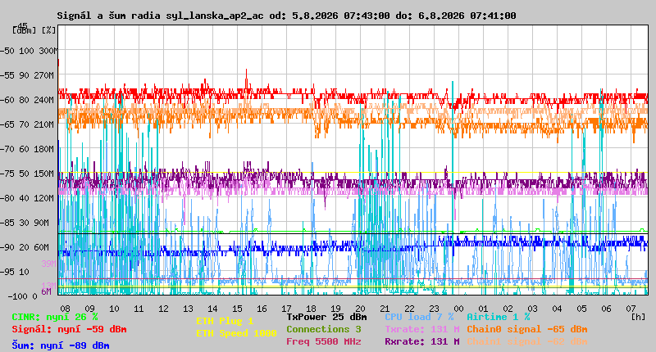Click the '20' hour tick label

pos(360,309)
